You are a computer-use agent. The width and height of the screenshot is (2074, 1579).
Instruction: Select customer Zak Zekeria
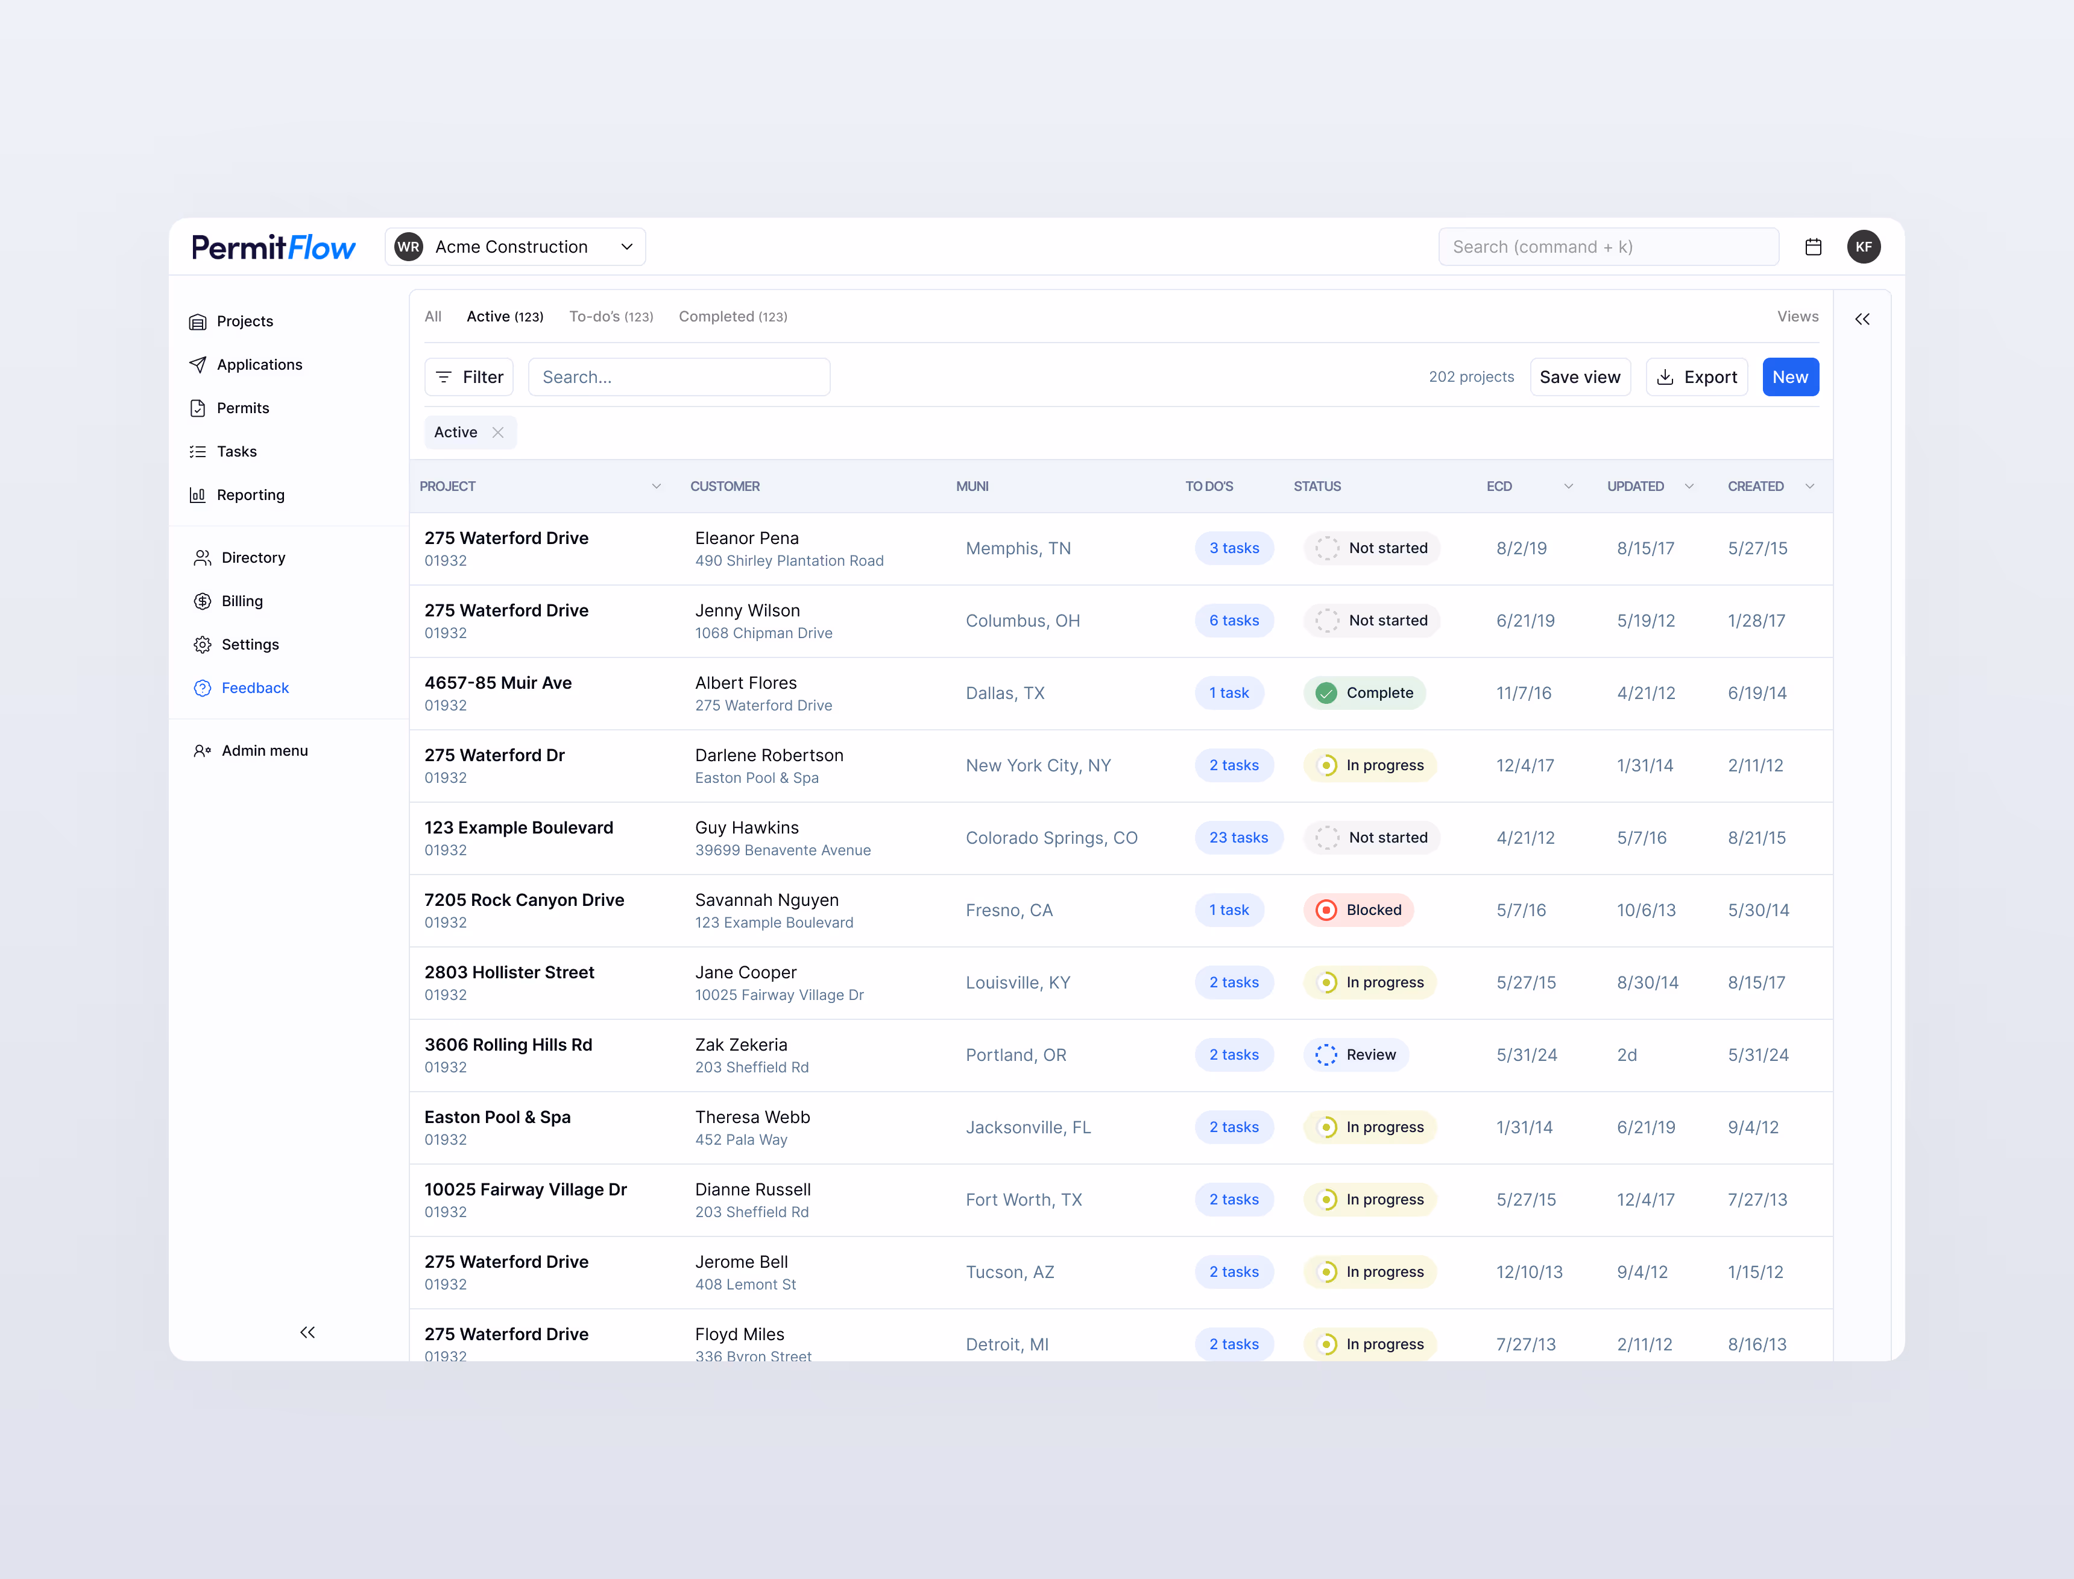(x=741, y=1045)
